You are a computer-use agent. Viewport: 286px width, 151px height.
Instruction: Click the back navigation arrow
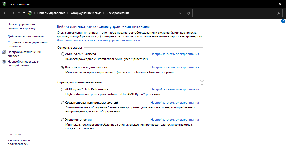click(x=5, y=13)
